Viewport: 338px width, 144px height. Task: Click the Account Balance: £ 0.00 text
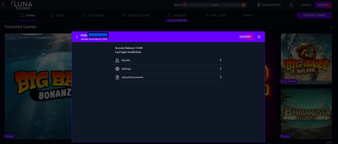click(x=129, y=48)
